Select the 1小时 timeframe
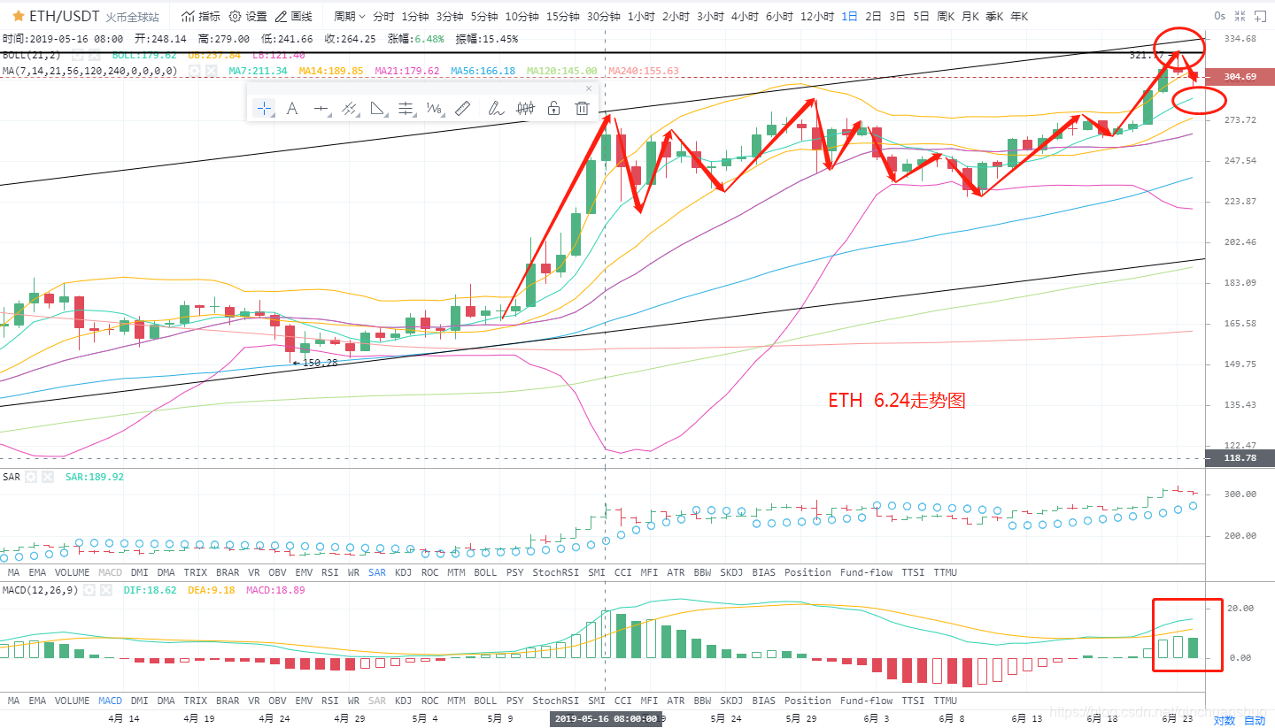1275x728 pixels. 641,16
